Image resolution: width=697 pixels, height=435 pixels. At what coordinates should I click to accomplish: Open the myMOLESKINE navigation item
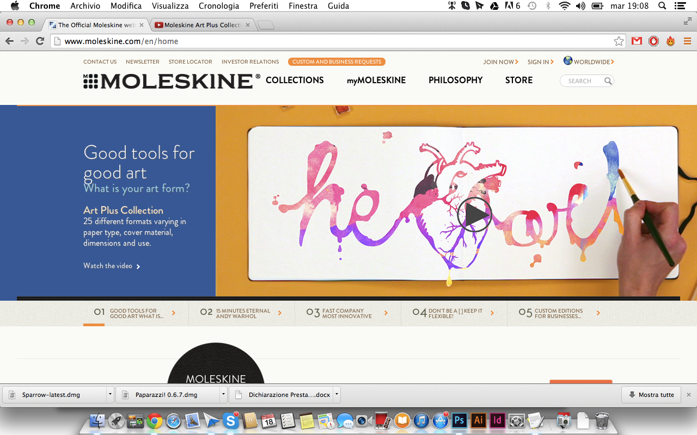pos(376,80)
